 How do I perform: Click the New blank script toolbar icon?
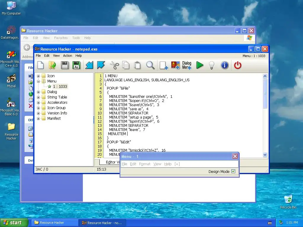tap(41, 65)
